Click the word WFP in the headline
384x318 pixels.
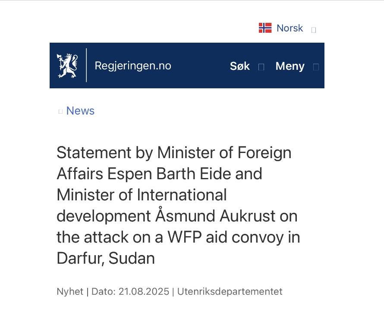coord(198,237)
